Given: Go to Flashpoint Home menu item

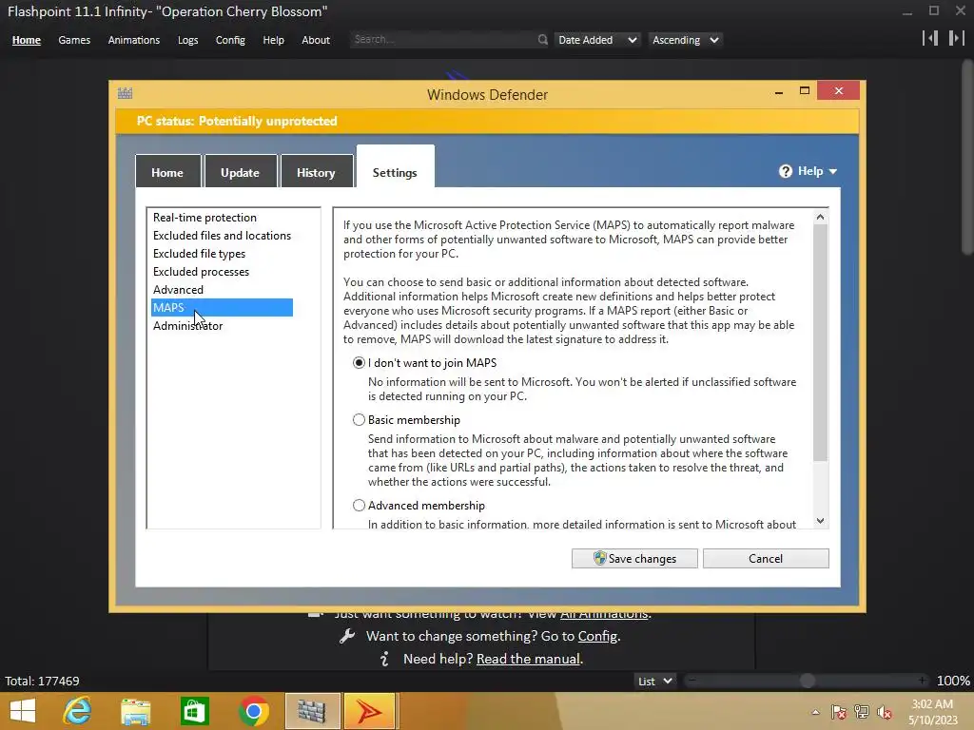Looking at the screenshot, I should [x=27, y=40].
